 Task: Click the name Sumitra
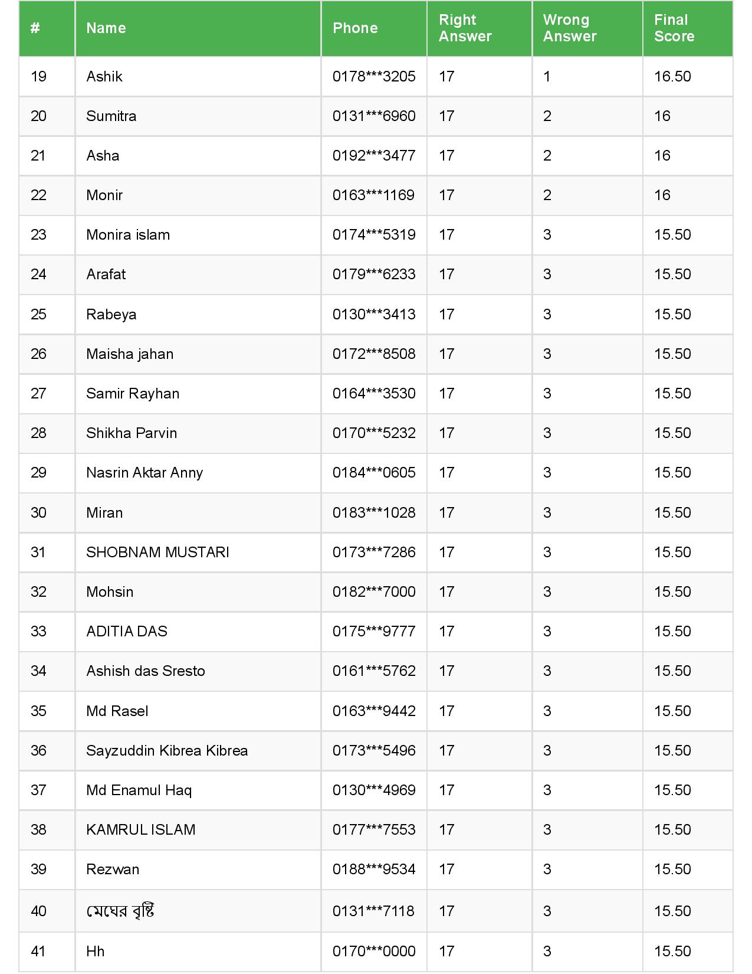click(x=111, y=116)
